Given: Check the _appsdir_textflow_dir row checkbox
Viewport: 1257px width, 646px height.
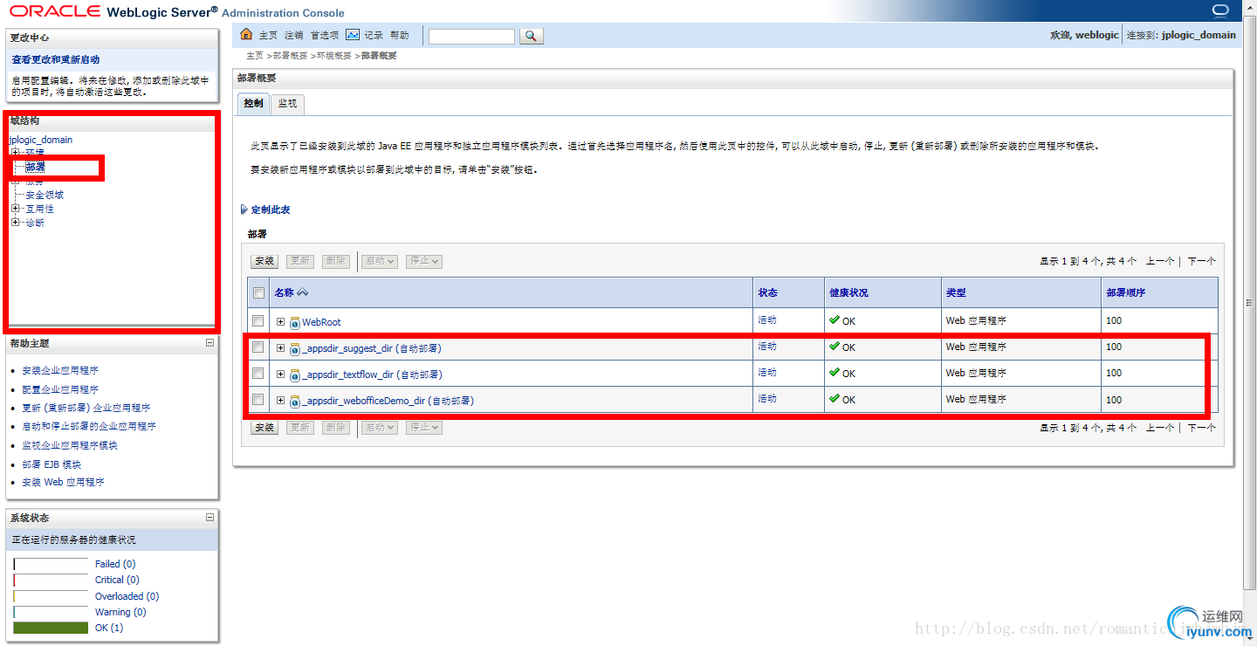Looking at the screenshot, I should click(258, 373).
